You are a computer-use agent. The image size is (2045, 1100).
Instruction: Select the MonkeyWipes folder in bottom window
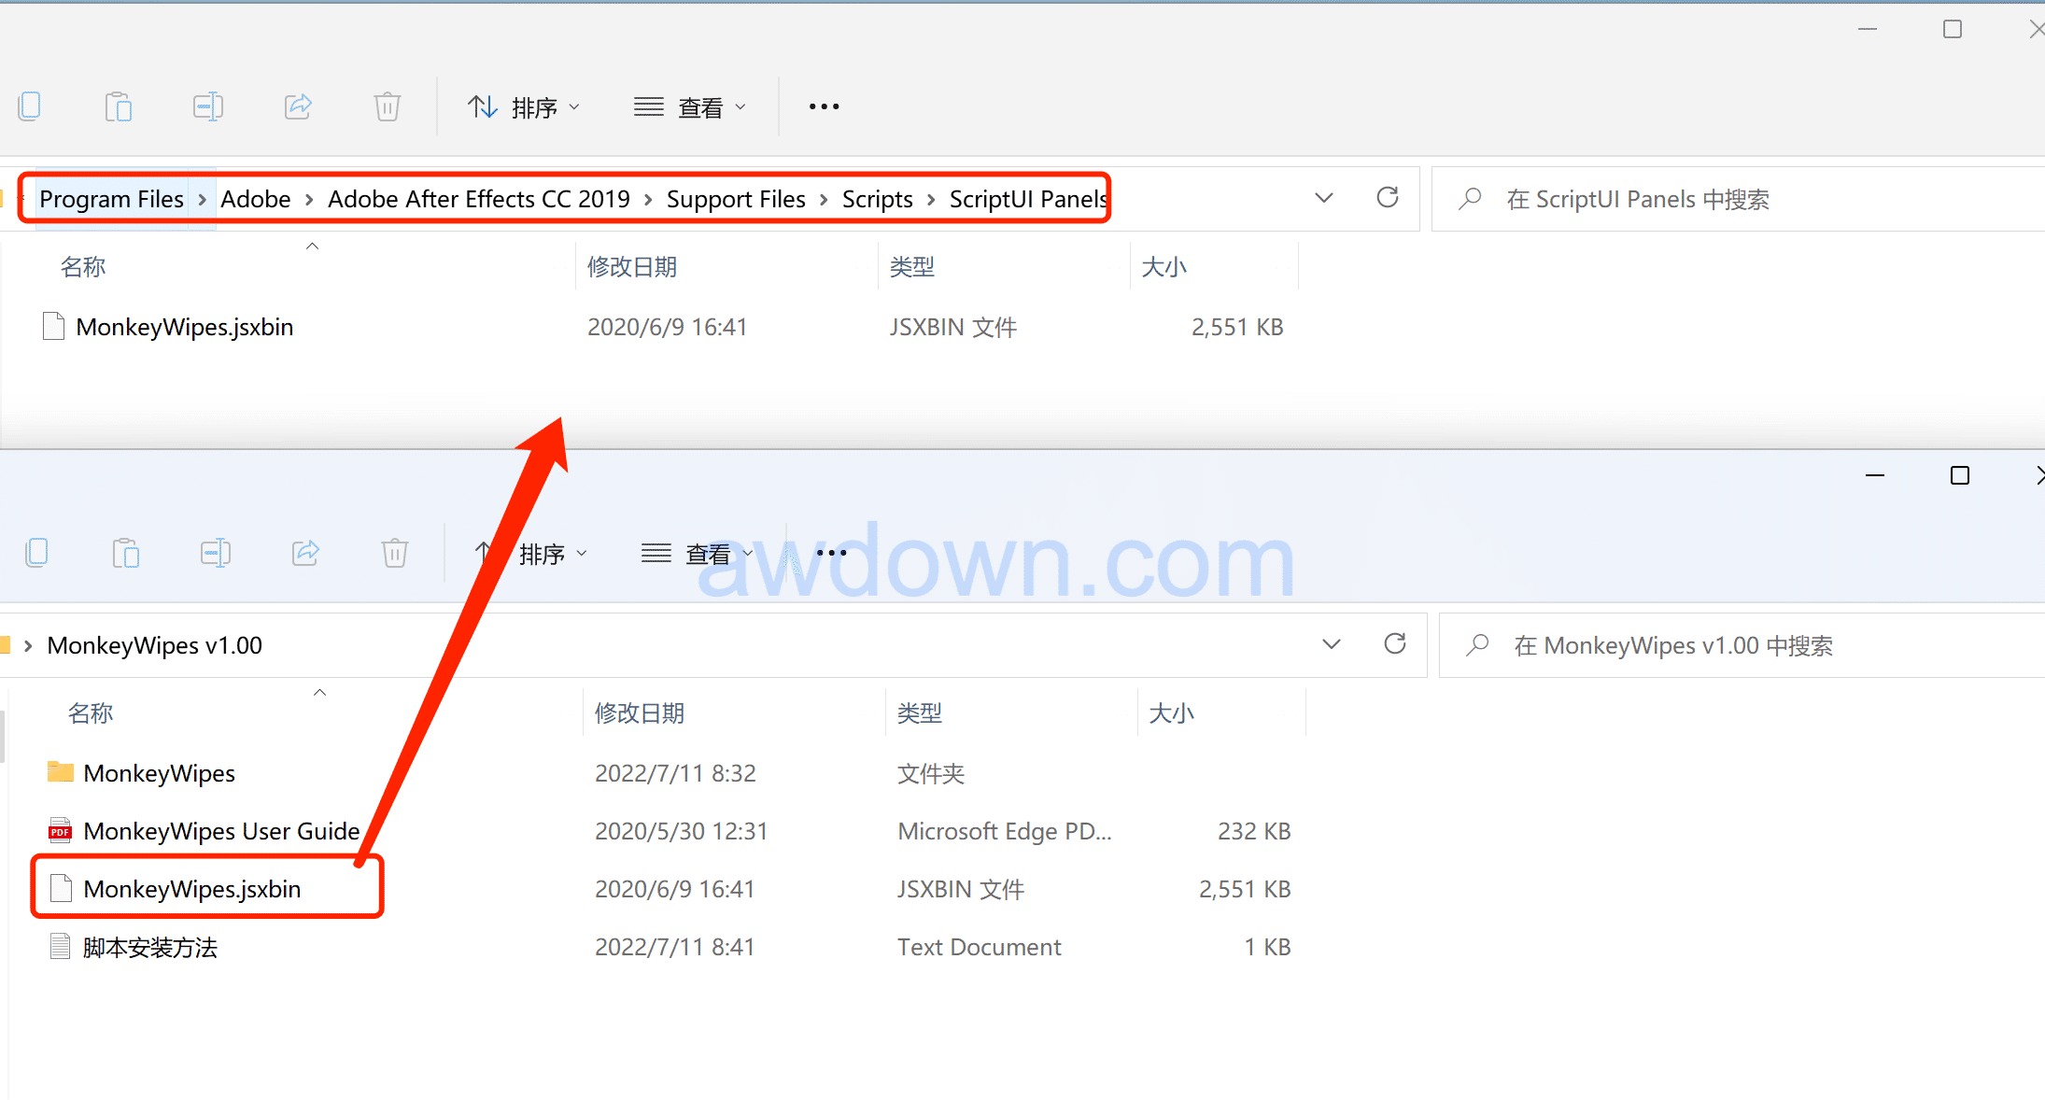tap(159, 773)
